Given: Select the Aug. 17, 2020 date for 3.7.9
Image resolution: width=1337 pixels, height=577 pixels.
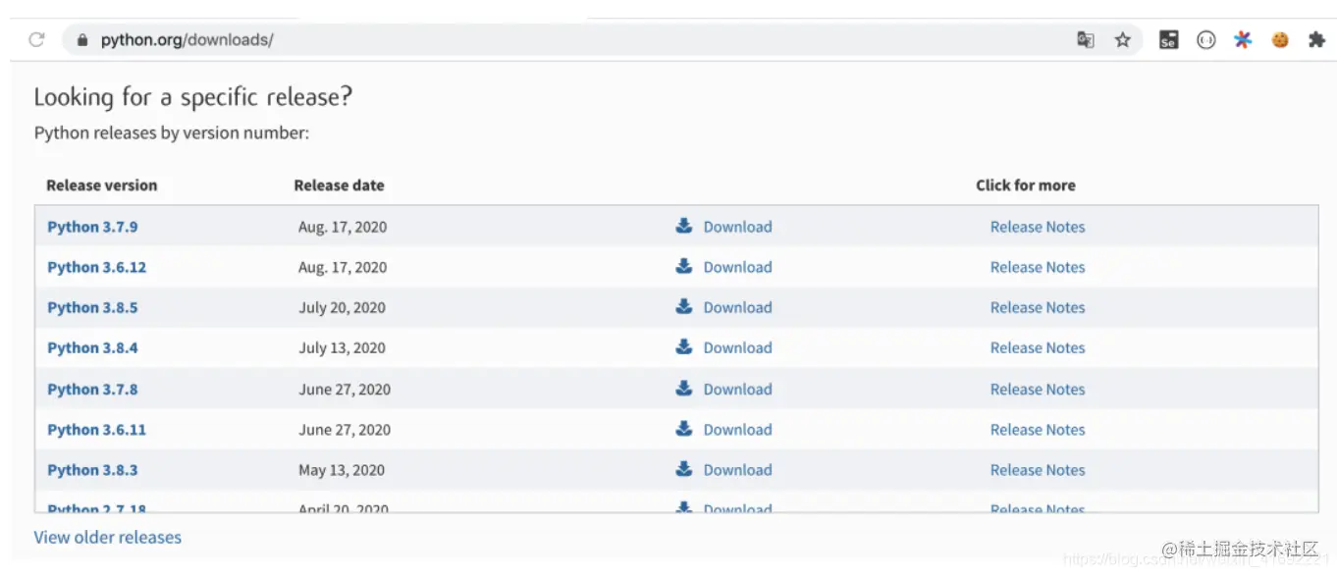Looking at the screenshot, I should (x=343, y=227).
